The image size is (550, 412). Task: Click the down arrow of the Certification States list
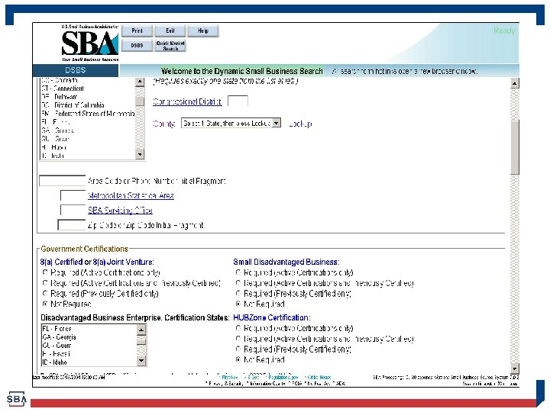pyautogui.click(x=141, y=360)
